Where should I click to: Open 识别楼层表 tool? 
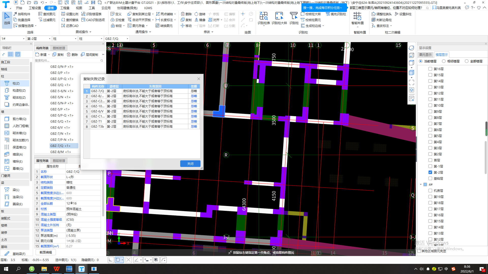click(x=91, y=14)
